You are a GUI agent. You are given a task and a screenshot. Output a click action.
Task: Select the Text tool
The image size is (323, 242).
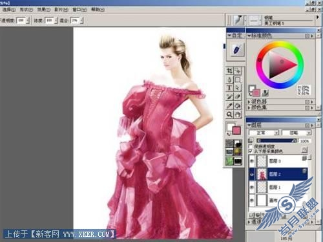(x=230, y=88)
